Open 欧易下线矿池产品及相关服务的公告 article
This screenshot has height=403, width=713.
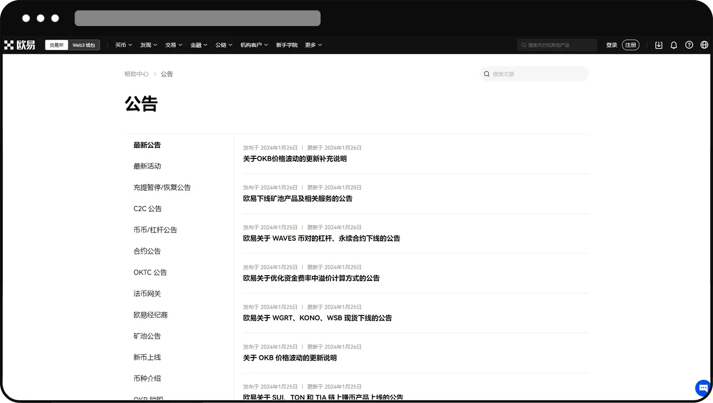[x=297, y=199]
